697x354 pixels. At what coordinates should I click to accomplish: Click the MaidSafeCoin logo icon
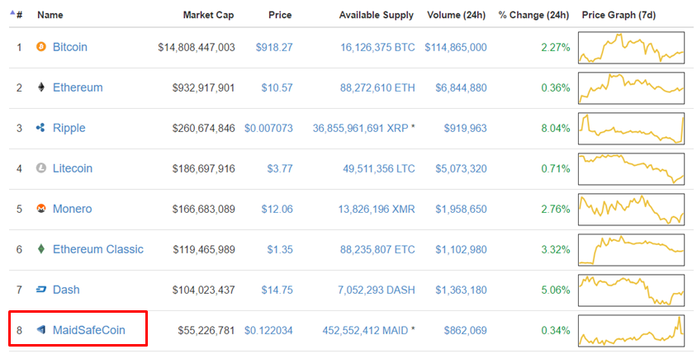click(41, 329)
